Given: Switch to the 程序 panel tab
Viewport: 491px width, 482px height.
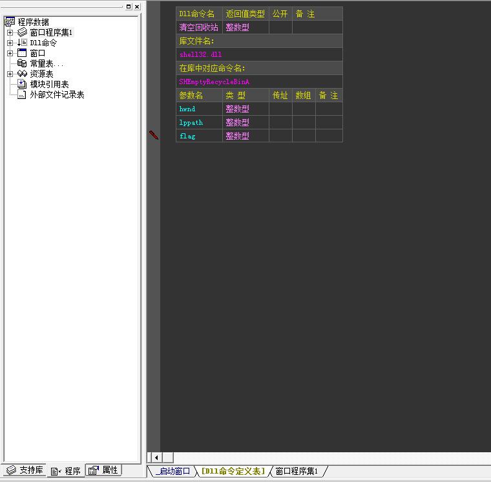Looking at the screenshot, I should coord(66,471).
